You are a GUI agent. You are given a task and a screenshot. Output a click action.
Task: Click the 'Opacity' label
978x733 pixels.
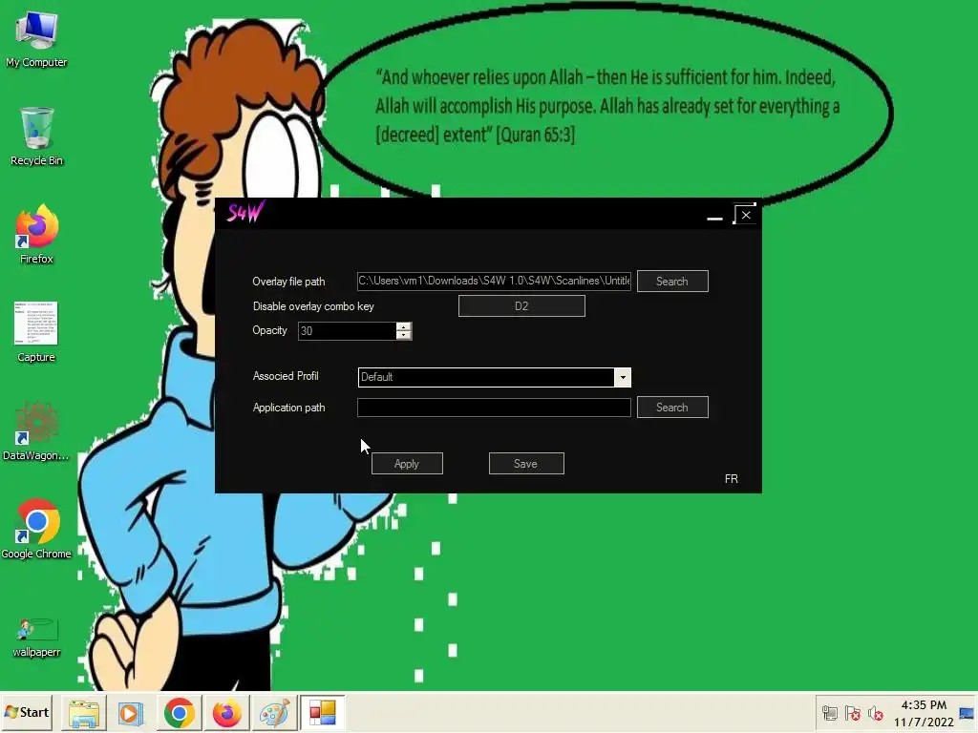pos(269,330)
